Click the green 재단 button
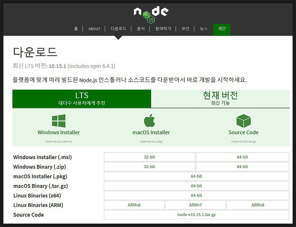Screen dimensions: 296x227 222,30
